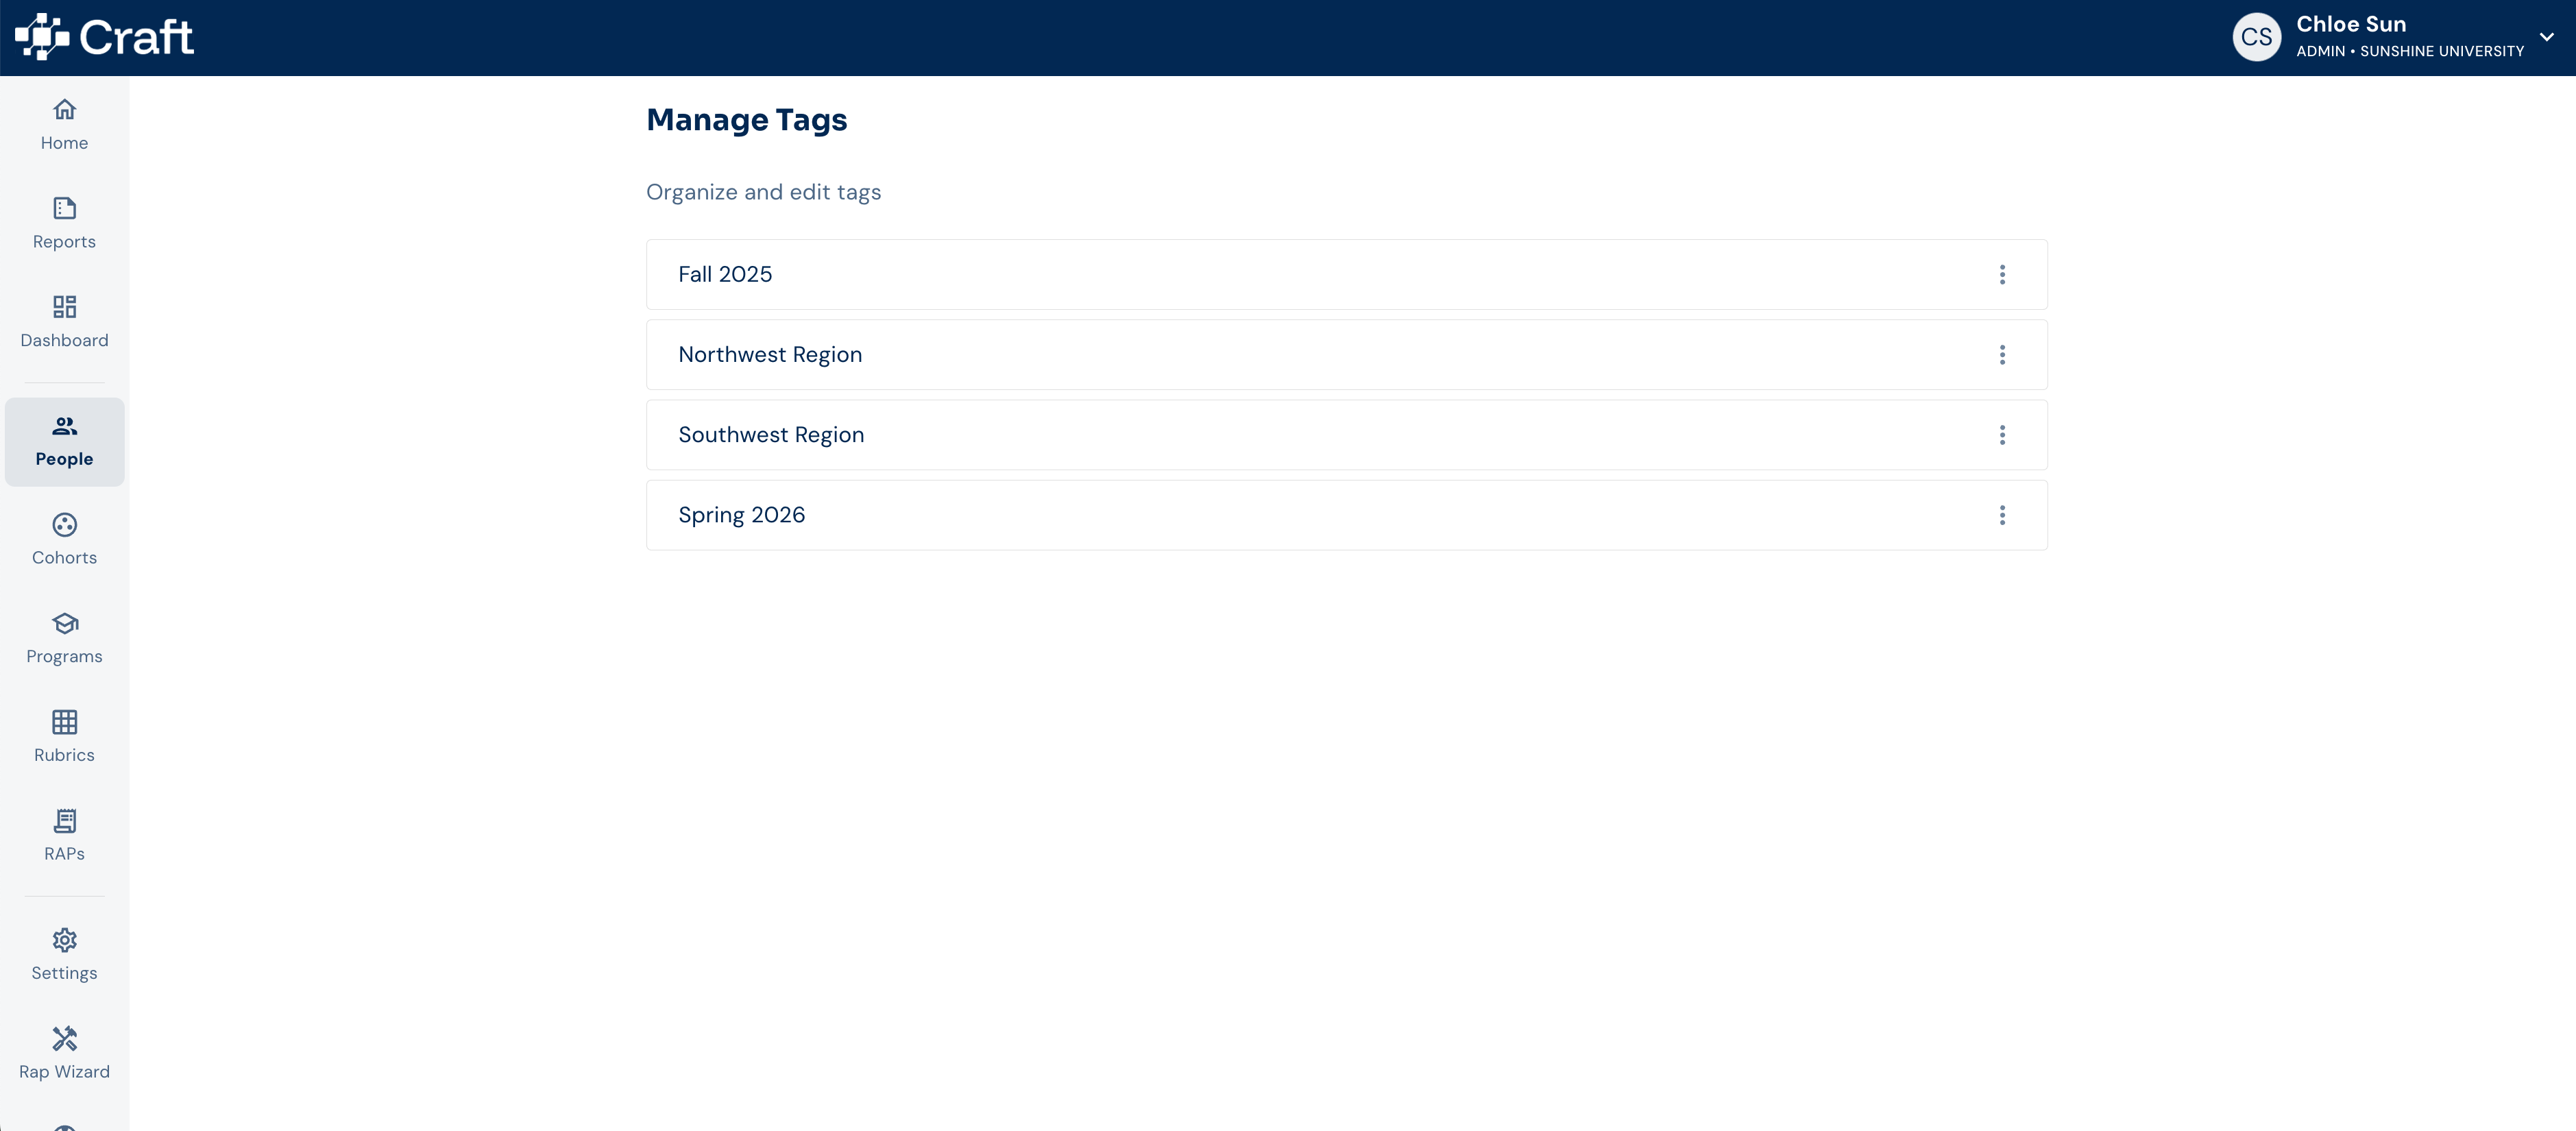
Task: Open Programs graduation cap icon
Action: 64,623
